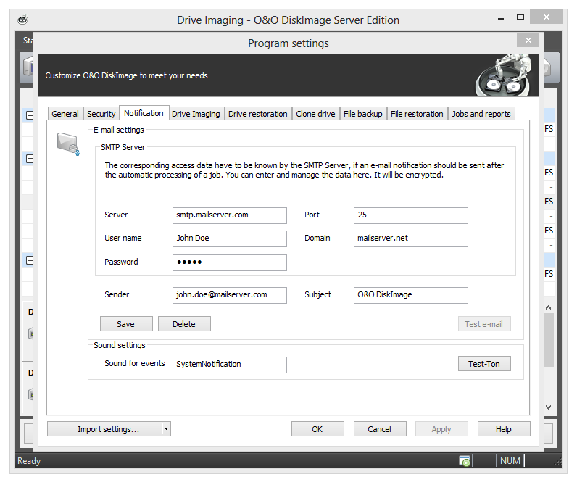Collapse the third tree node in main window
This screenshot has height=485, width=577.
pyautogui.click(x=30, y=260)
